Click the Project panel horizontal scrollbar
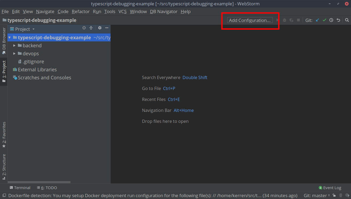 (x=39, y=182)
